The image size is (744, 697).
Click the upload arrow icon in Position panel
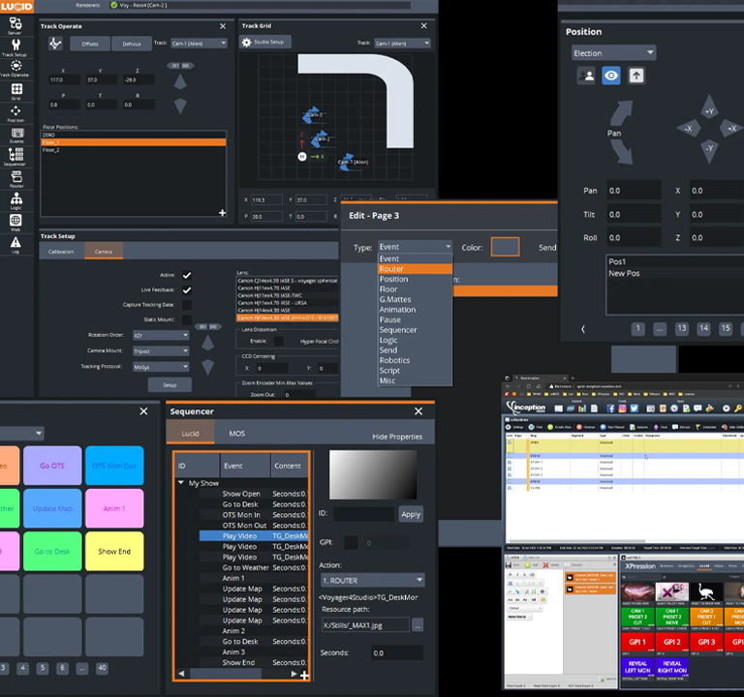[x=635, y=76]
